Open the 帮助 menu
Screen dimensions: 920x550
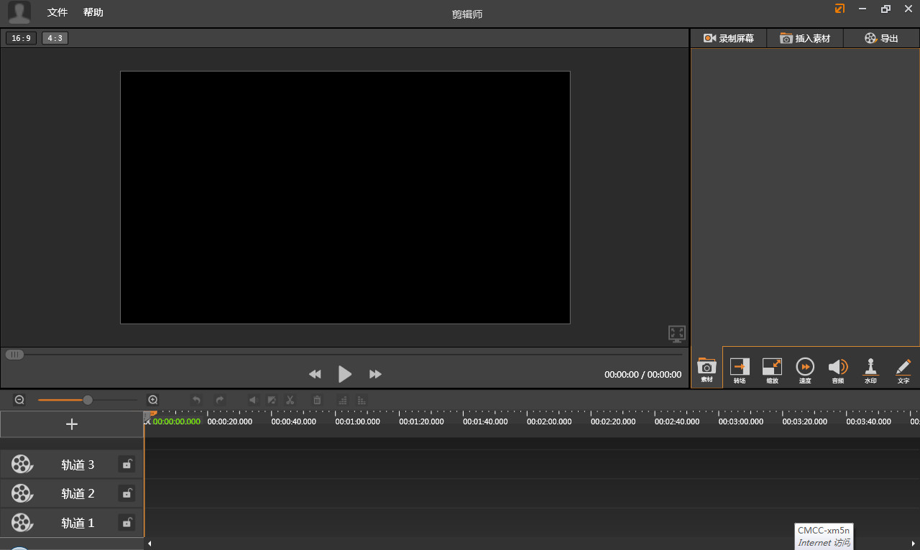tap(93, 12)
